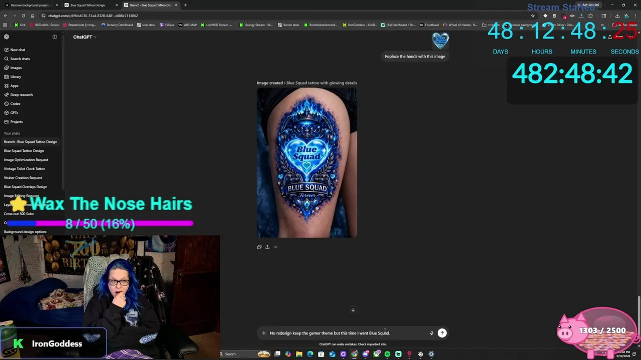Open a new browser tab

[185, 5]
